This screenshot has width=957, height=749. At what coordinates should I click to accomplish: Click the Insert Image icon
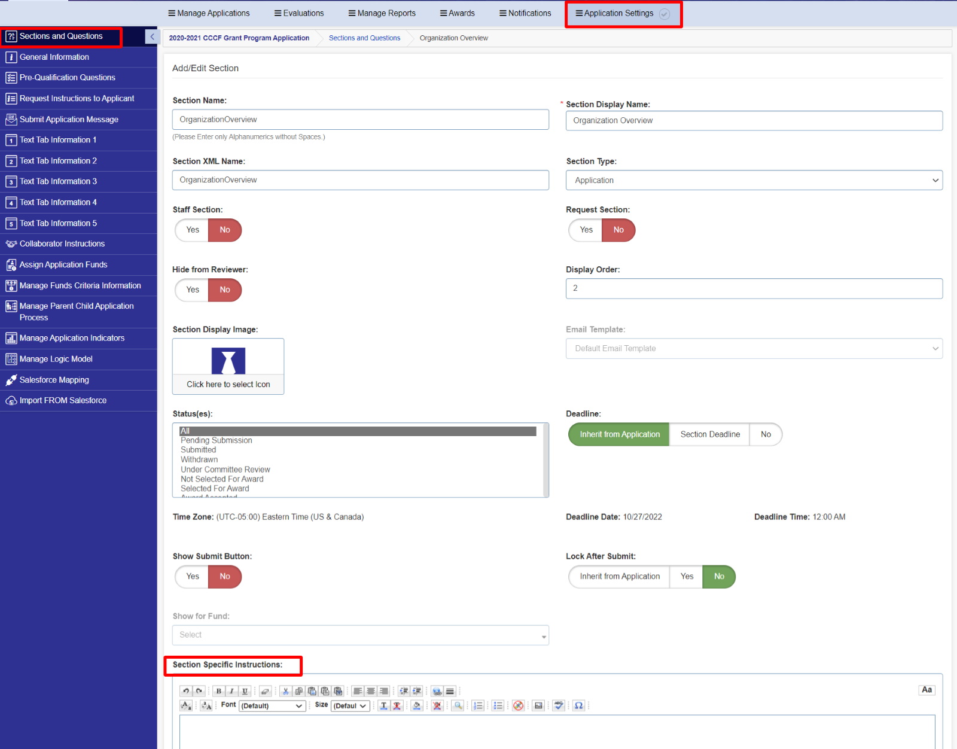(538, 705)
